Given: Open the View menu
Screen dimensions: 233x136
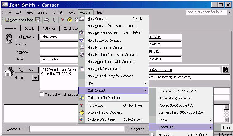Looking at the screenshot, I should (x=30, y=12).
